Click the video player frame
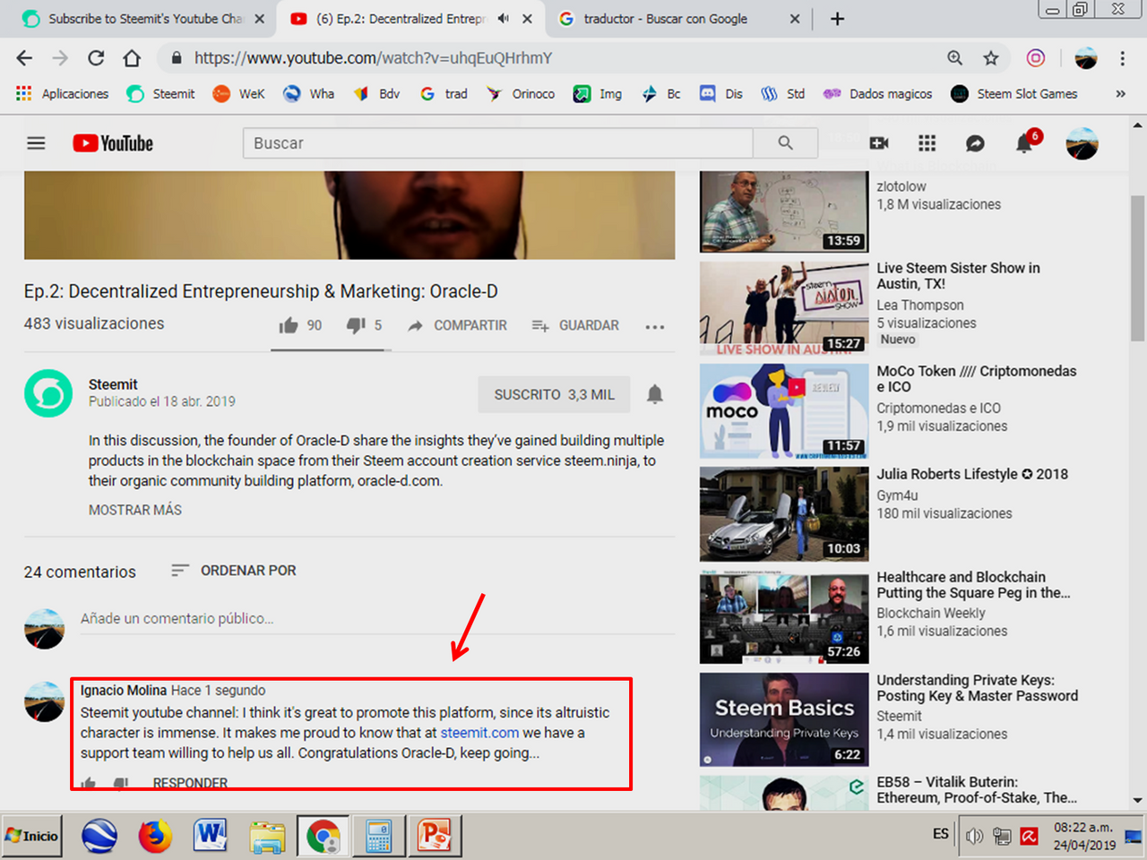Image resolution: width=1147 pixels, height=860 pixels. (x=349, y=215)
